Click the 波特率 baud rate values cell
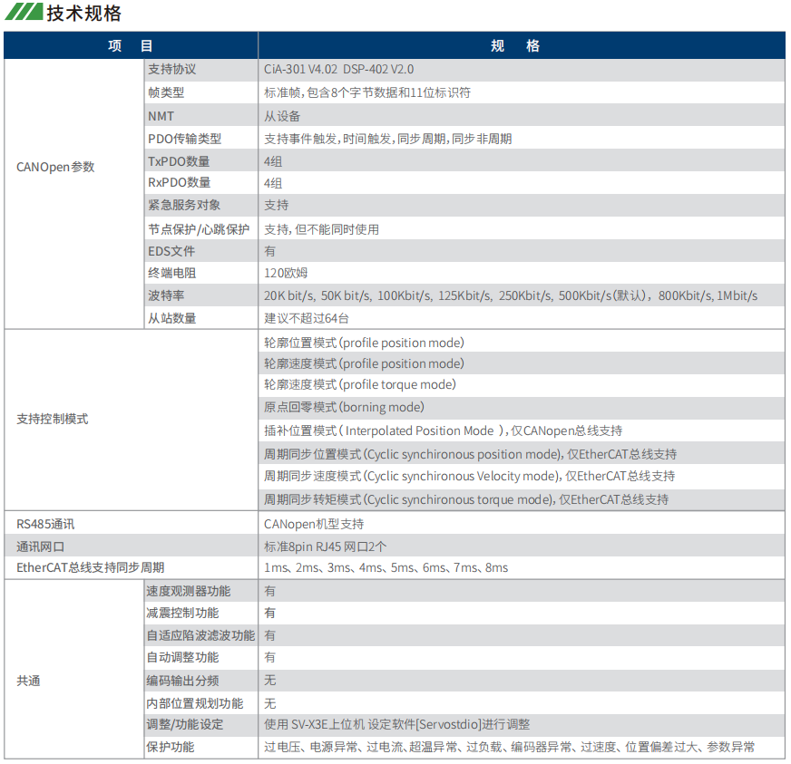 click(x=510, y=295)
